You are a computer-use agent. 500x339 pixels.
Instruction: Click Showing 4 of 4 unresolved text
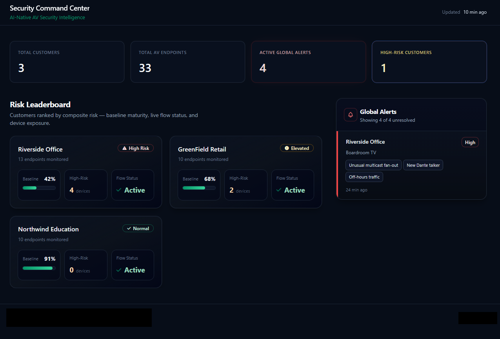pos(387,120)
